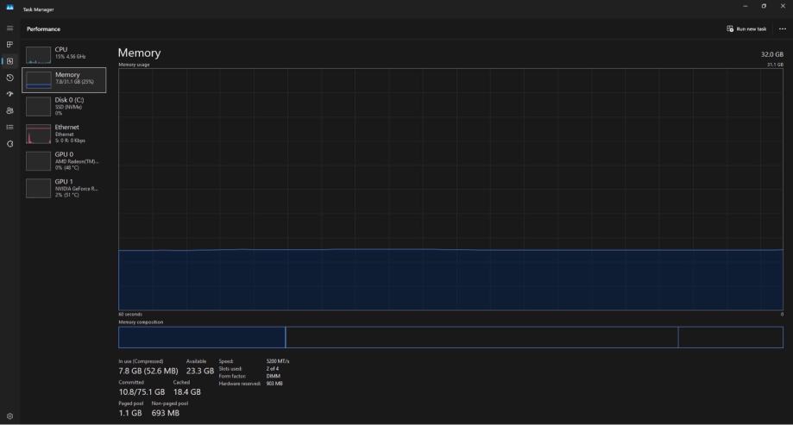Click the Run new task button
793x425 pixels.
(746, 28)
